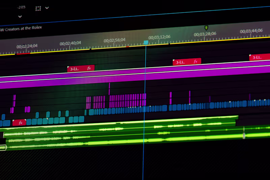270x180 pixels.
Task: Select the tall magenta clip above the dense magenta group
Action: (x=109, y=89)
